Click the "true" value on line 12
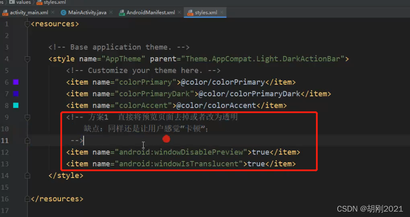Image resolution: width=410 pixels, height=217 pixels. (x=261, y=152)
